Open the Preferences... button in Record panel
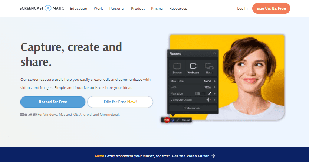309x162 pixels. [x=193, y=108]
